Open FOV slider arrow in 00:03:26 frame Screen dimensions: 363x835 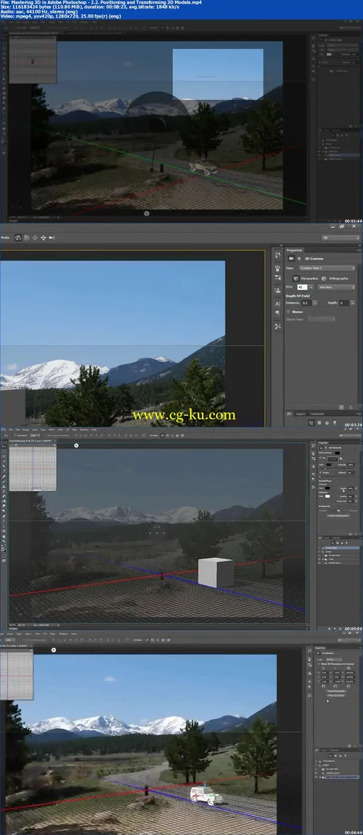click(x=311, y=287)
